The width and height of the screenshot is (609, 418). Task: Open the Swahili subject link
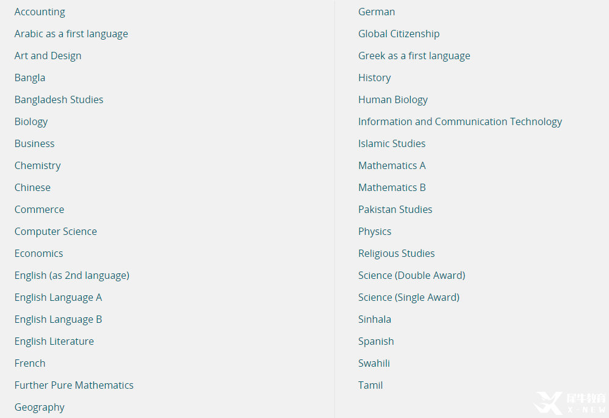[374, 364]
